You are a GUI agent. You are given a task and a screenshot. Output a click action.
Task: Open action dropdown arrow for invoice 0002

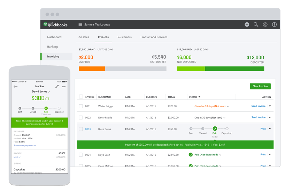270,117
